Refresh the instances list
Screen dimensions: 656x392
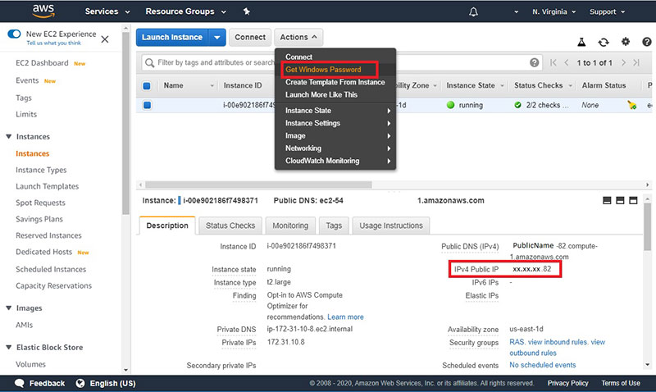point(604,42)
